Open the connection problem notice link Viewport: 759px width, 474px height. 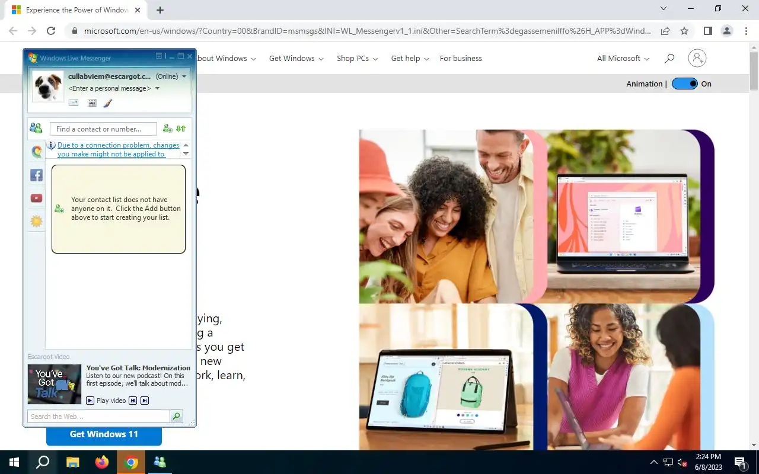tap(118, 149)
